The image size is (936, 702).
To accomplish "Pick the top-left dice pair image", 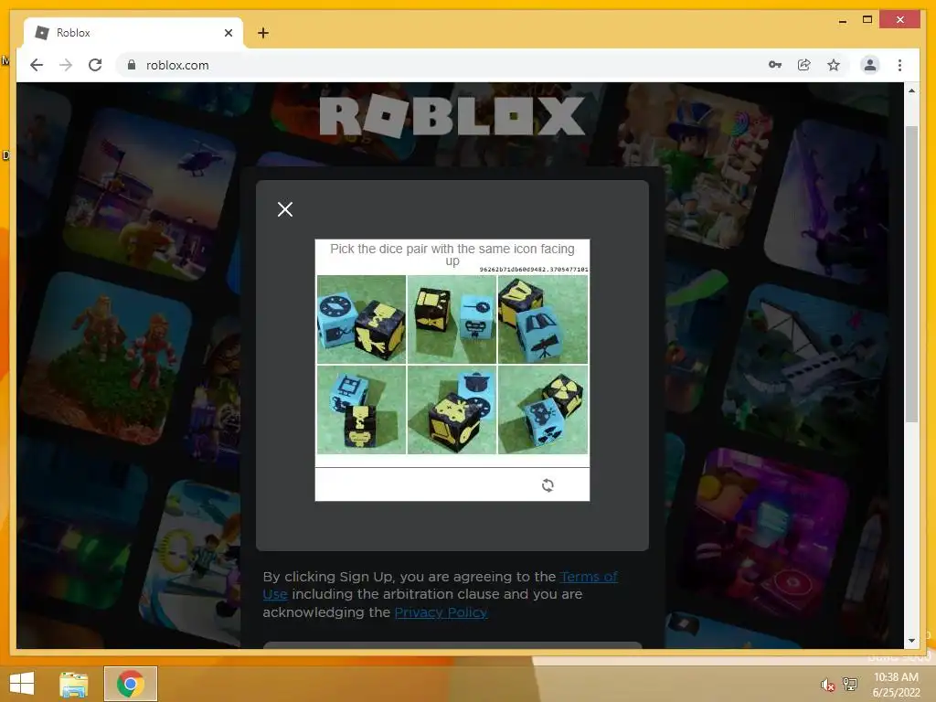I will pos(361,319).
